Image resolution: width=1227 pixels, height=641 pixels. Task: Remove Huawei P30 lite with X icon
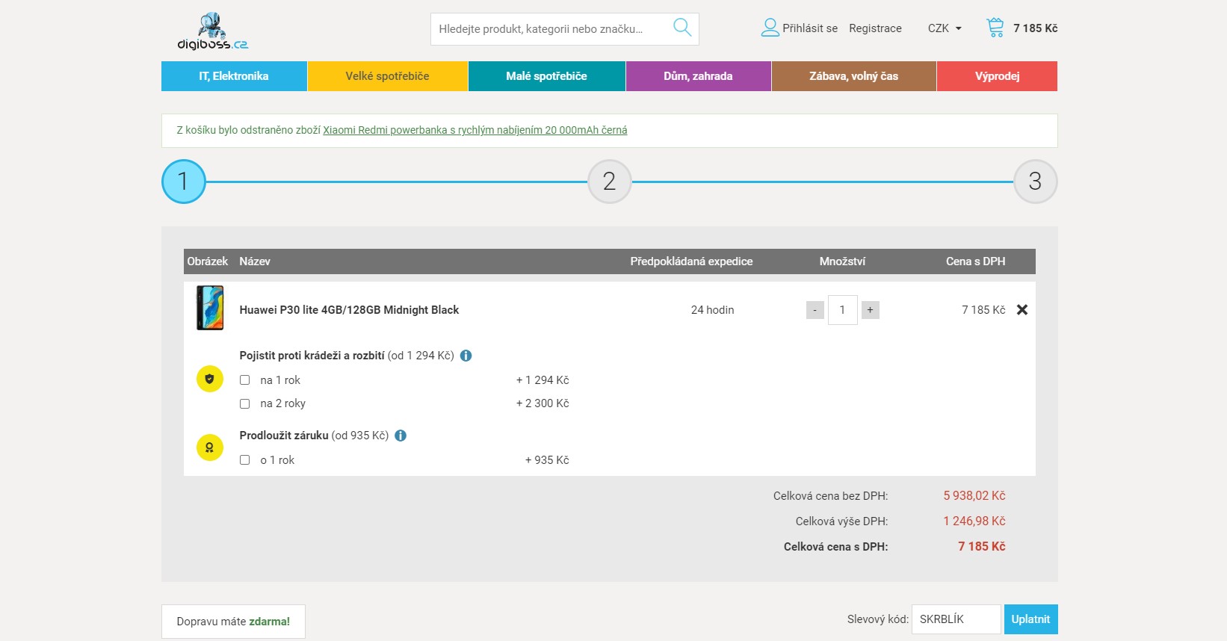point(1022,309)
